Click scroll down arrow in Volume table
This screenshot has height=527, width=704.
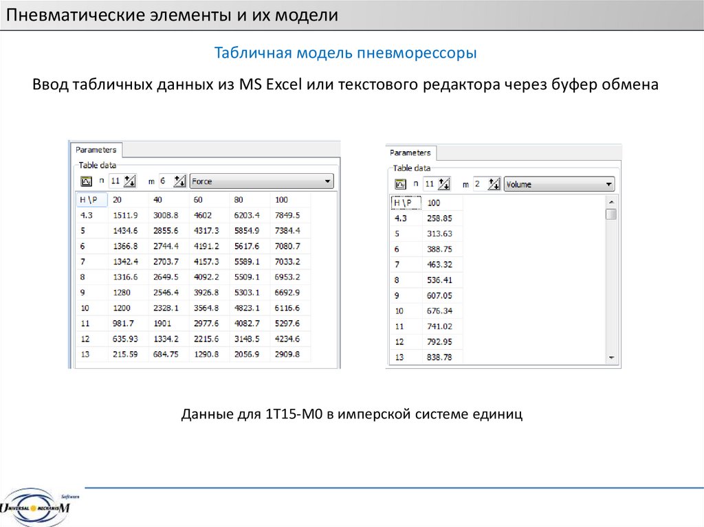point(610,358)
